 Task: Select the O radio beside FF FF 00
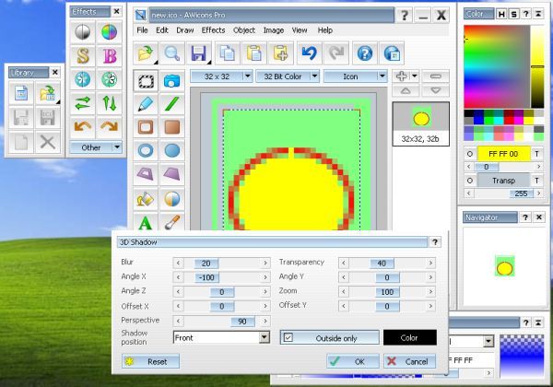(469, 154)
